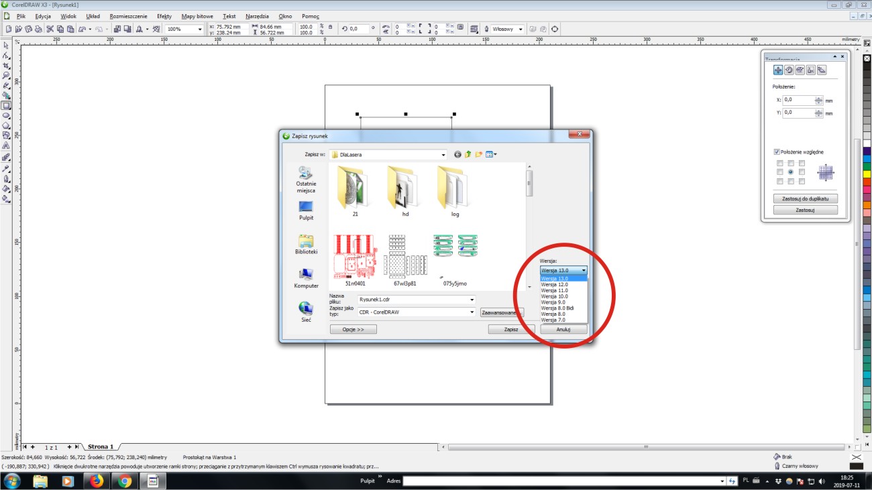Check top-right anchor checkbox

[802, 163]
